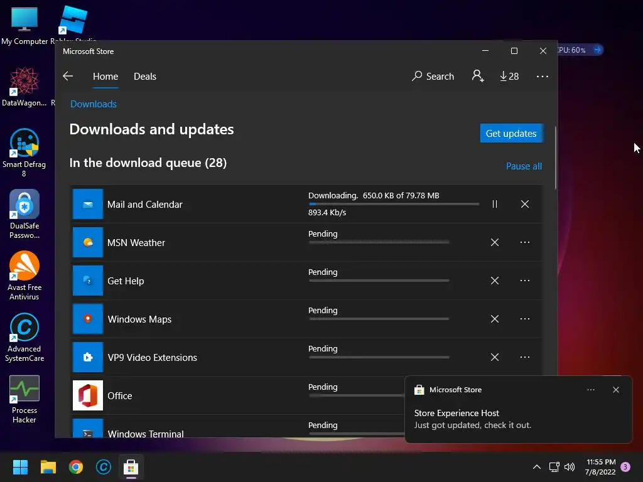Cancel the Windows Maps pending download

pyautogui.click(x=495, y=319)
